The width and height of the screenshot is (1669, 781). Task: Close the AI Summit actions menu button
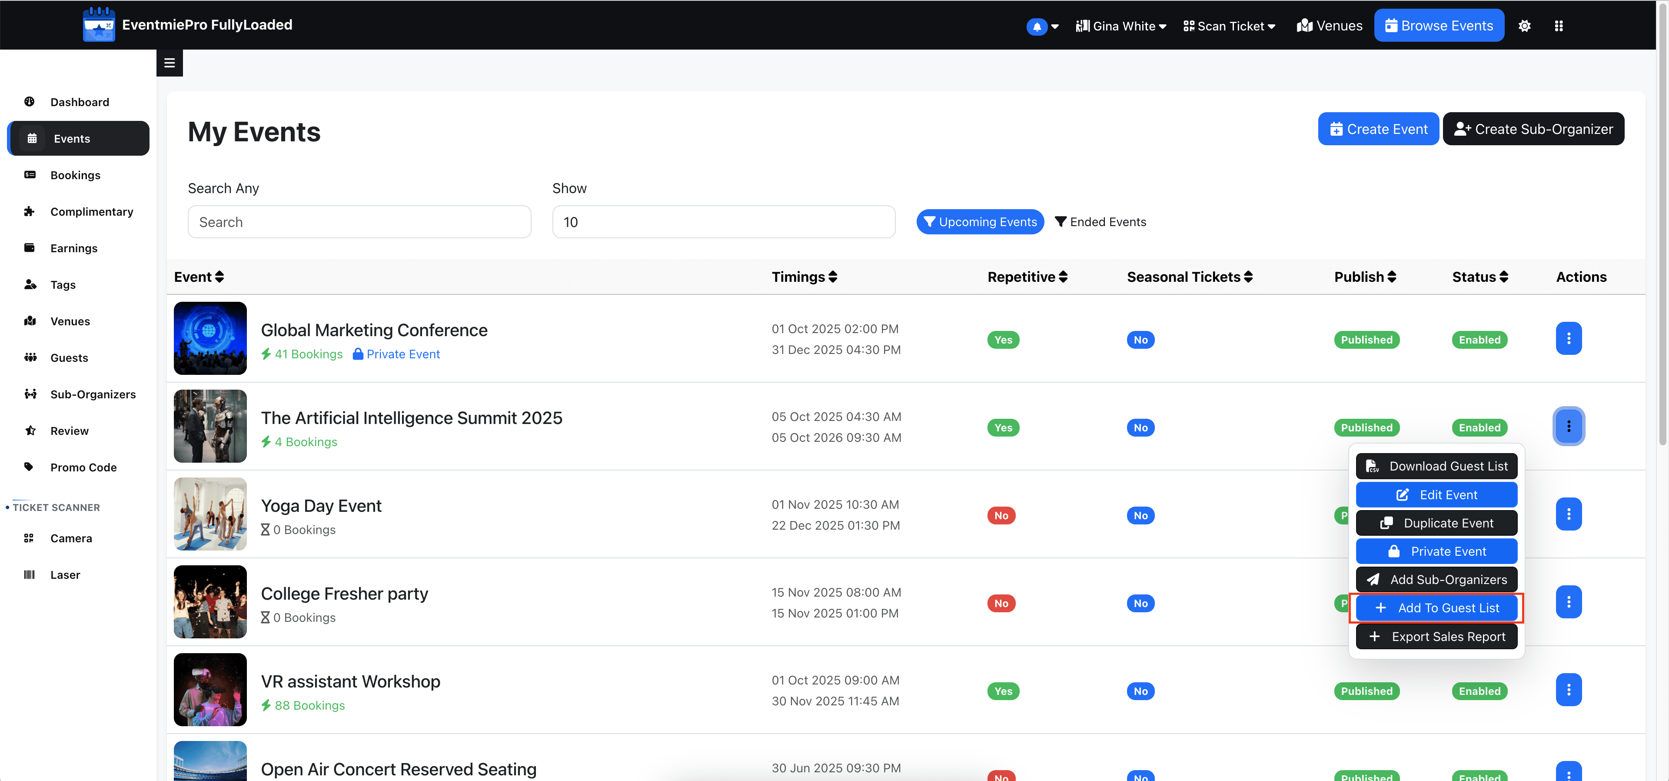pyautogui.click(x=1568, y=426)
